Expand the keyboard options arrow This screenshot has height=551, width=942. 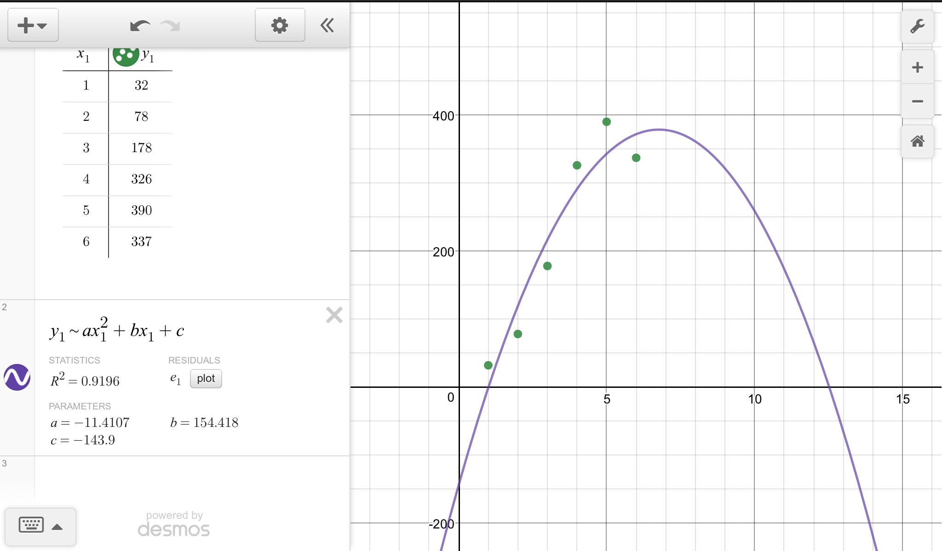(57, 527)
